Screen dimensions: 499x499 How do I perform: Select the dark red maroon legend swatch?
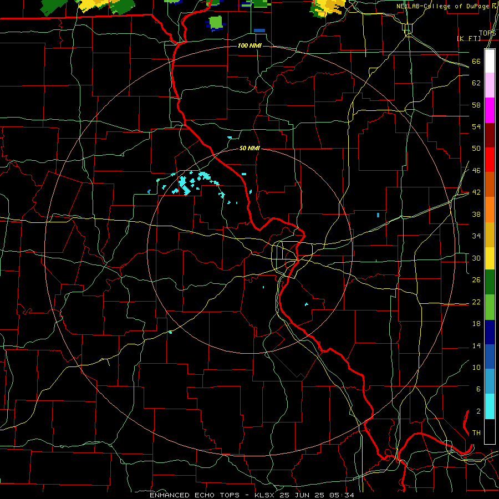point(490,136)
